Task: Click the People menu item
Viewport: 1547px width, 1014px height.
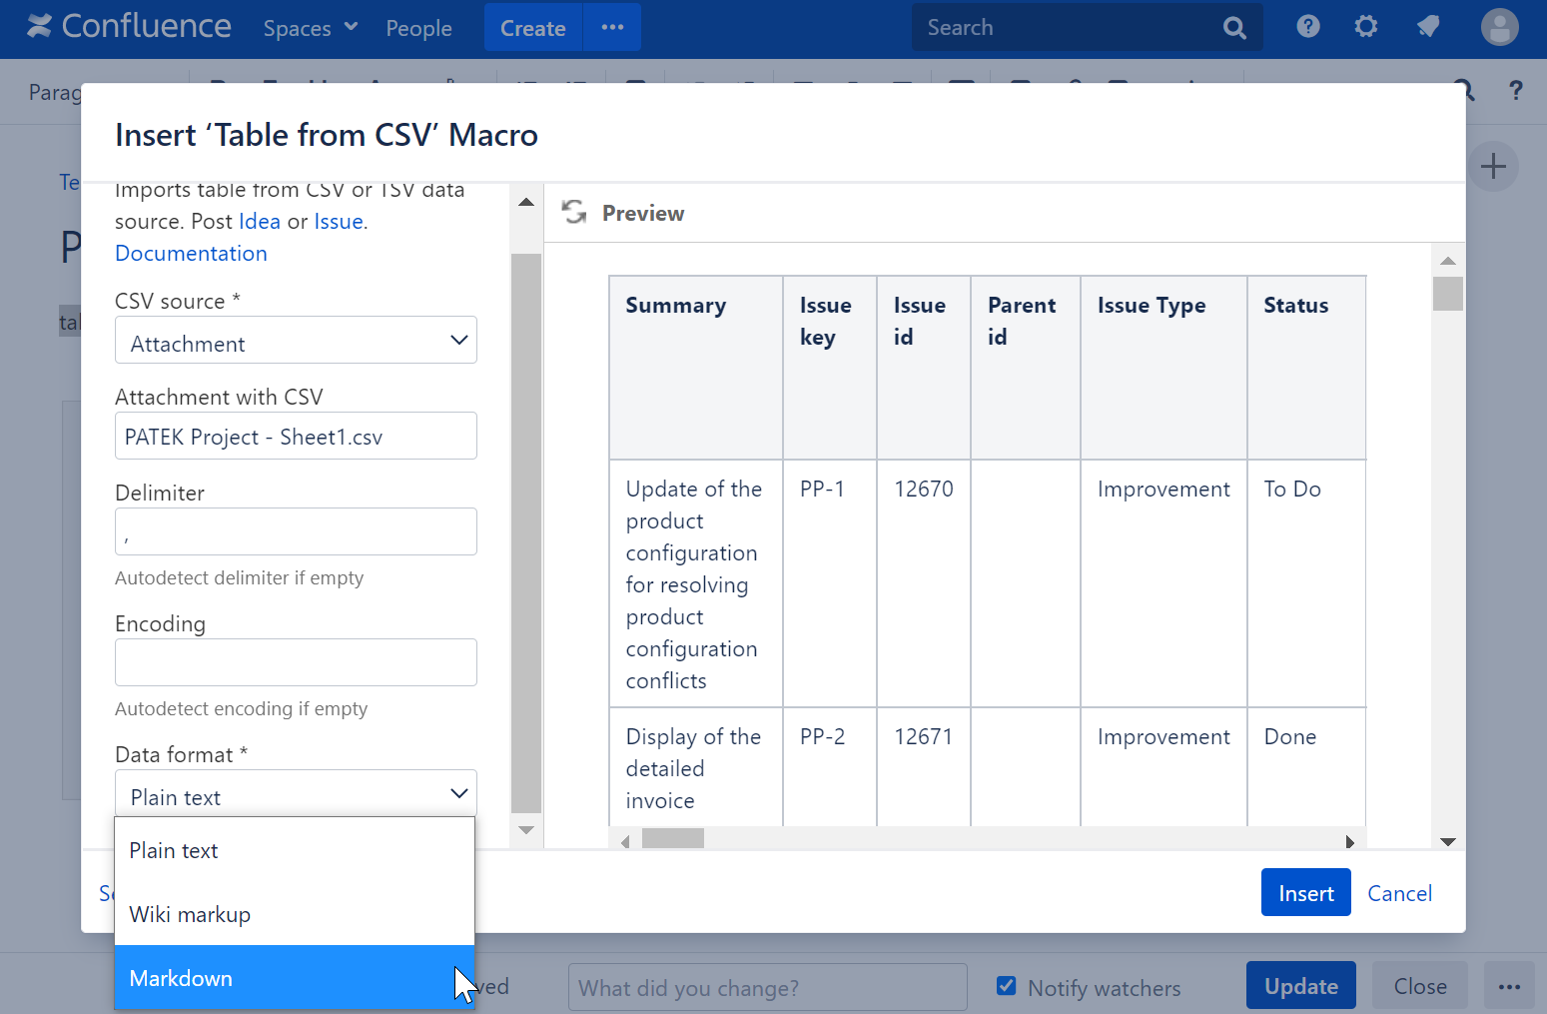Action: click(418, 28)
